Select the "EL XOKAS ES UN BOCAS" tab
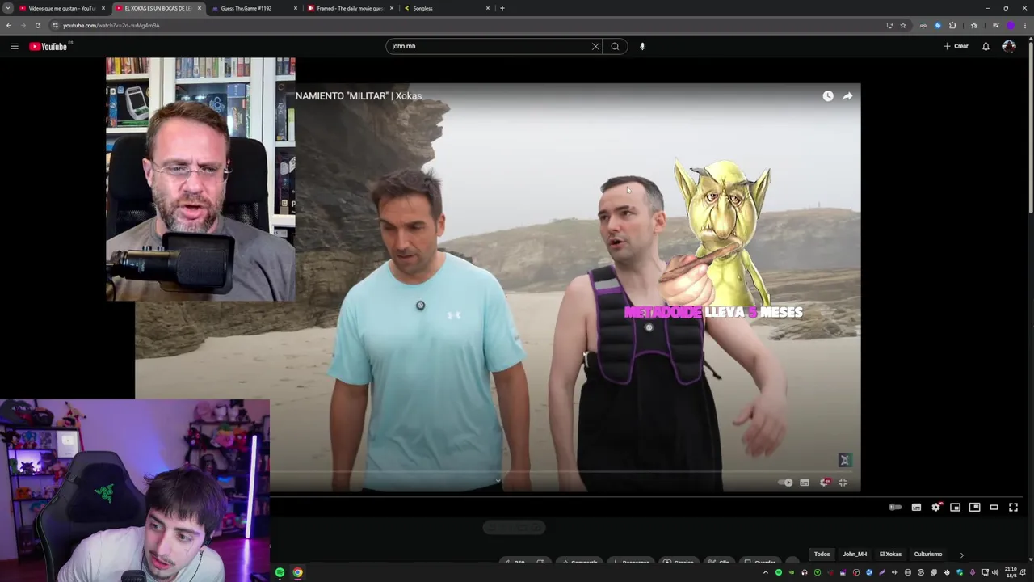 pyautogui.click(x=158, y=8)
